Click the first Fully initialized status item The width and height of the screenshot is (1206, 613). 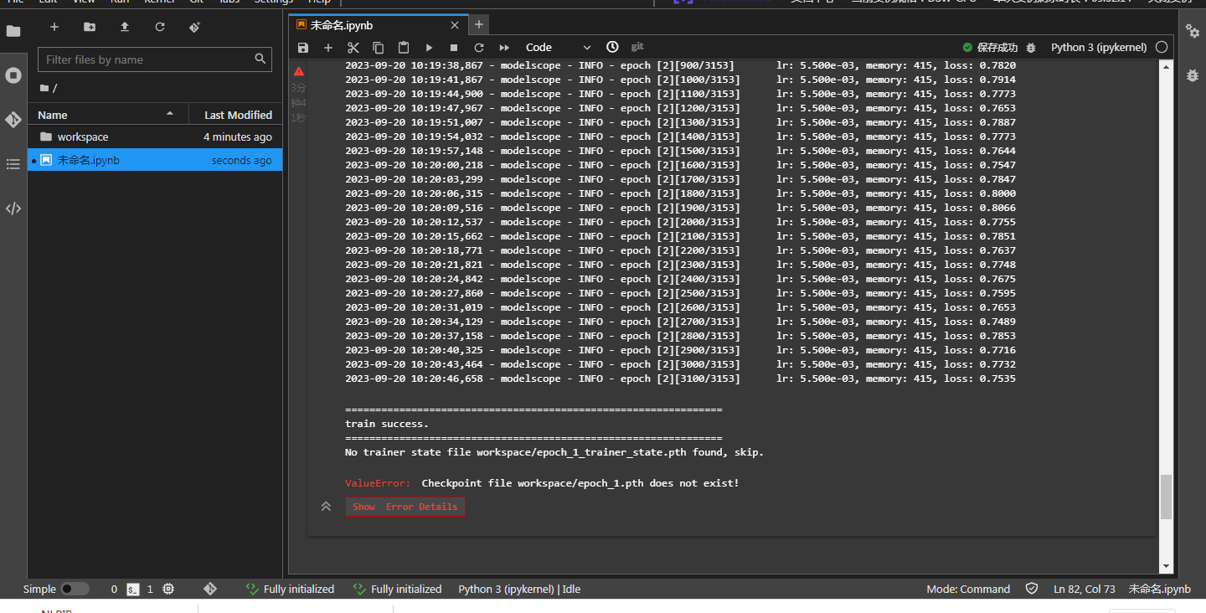(x=290, y=590)
